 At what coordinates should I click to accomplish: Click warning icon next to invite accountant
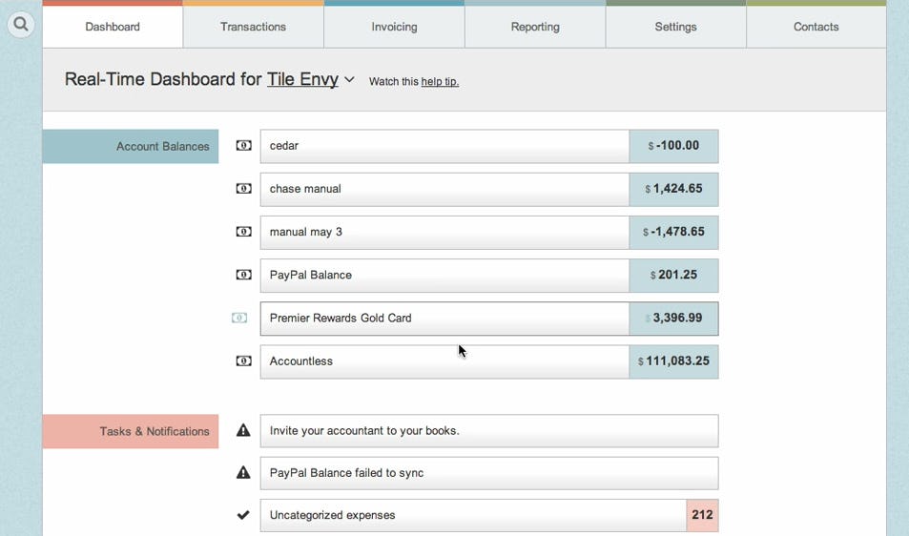(x=243, y=431)
